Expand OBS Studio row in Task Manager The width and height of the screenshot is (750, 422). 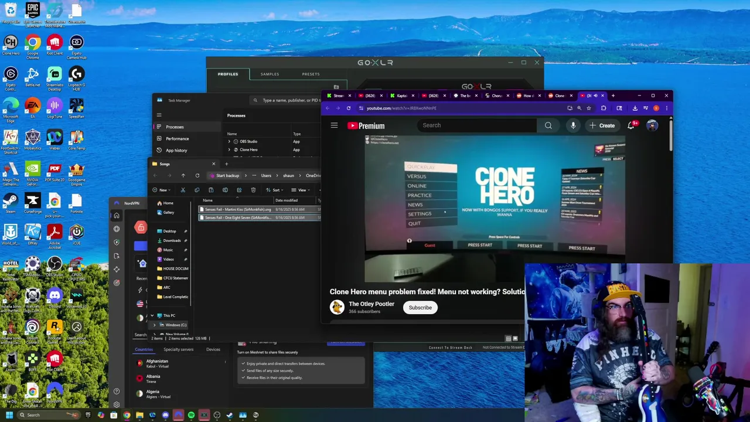point(229,141)
